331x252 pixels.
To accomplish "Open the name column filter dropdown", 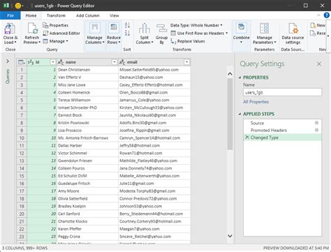I will [x=114, y=62].
